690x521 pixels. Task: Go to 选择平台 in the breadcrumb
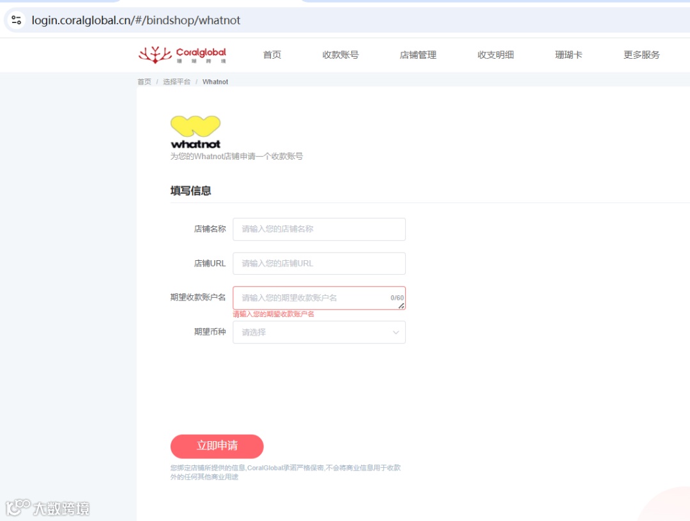point(176,82)
